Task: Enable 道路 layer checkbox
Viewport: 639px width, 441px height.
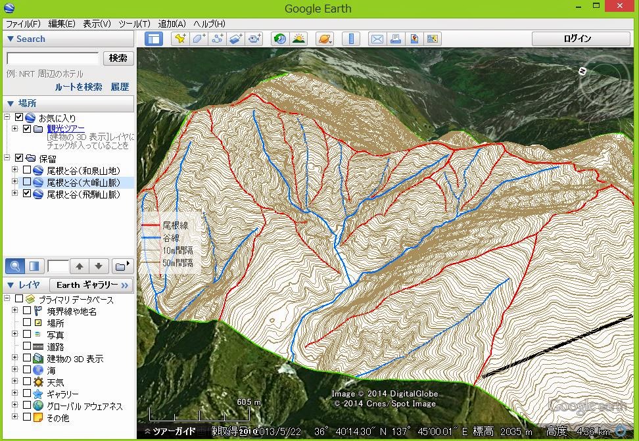Action: click(27, 346)
